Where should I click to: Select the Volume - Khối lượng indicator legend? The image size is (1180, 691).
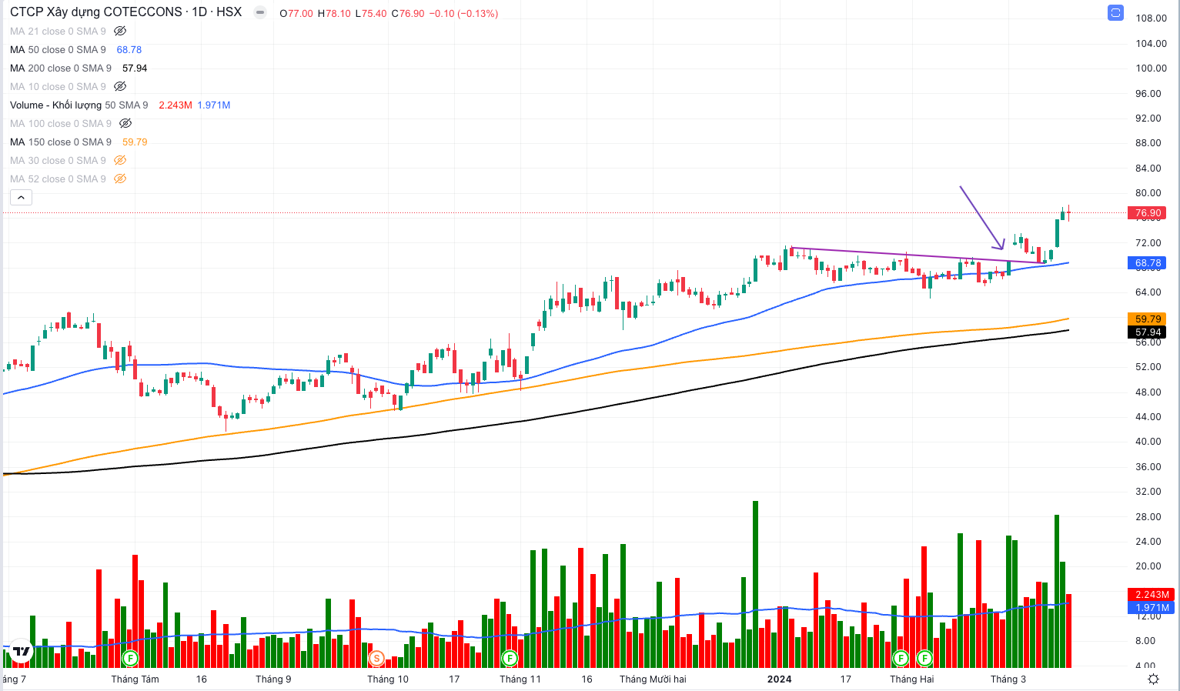click(79, 105)
